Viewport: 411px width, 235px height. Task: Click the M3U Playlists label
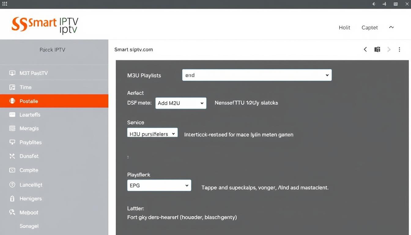click(144, 75)
